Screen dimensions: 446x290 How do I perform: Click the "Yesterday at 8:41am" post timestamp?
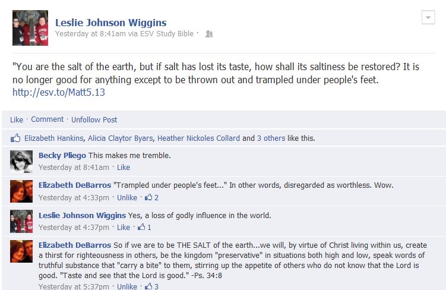click(x=90, y=34)
